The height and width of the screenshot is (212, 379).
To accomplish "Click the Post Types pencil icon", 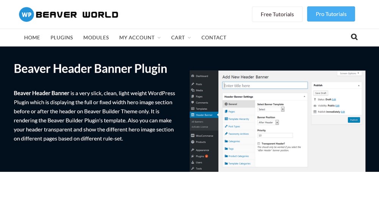I will point(226,126).
